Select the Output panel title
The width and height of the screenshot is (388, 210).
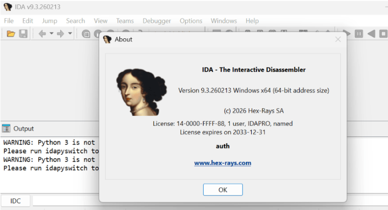pos(23,129)
